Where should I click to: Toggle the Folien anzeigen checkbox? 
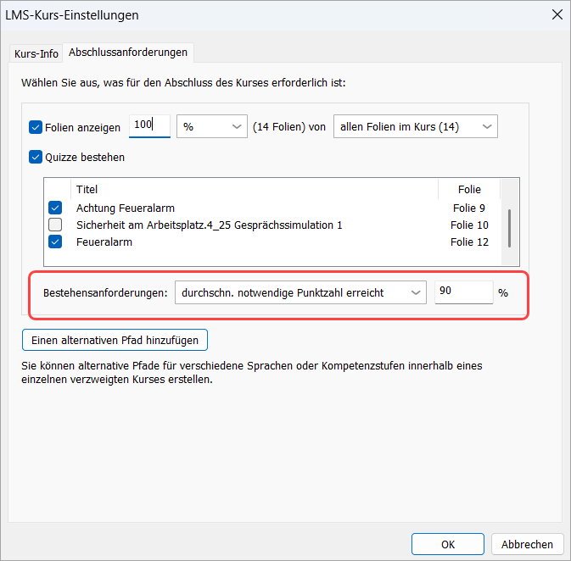coord(36,127)
